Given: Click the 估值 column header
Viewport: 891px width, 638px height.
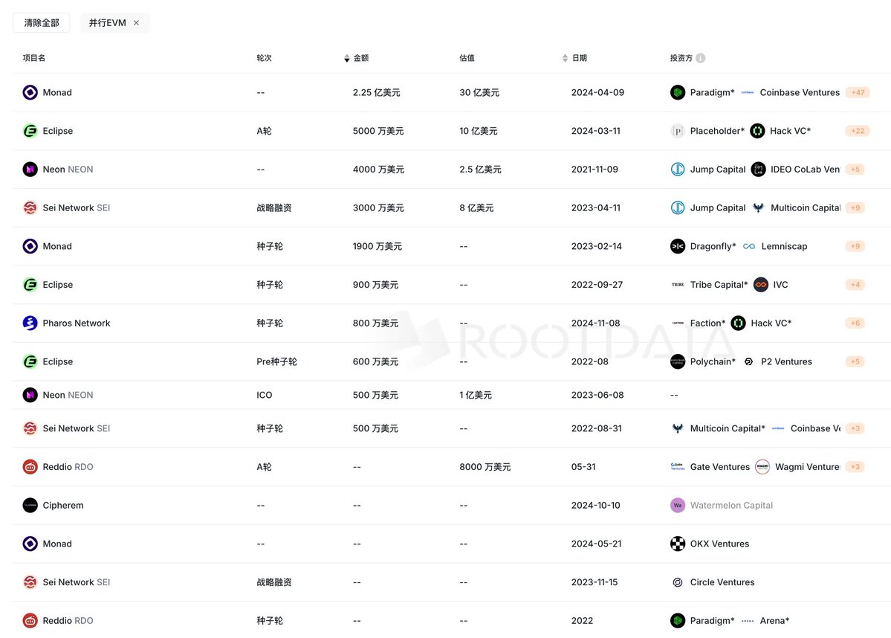Looking at the screenshot, I should pyautogui.click(x=467, y=58).
